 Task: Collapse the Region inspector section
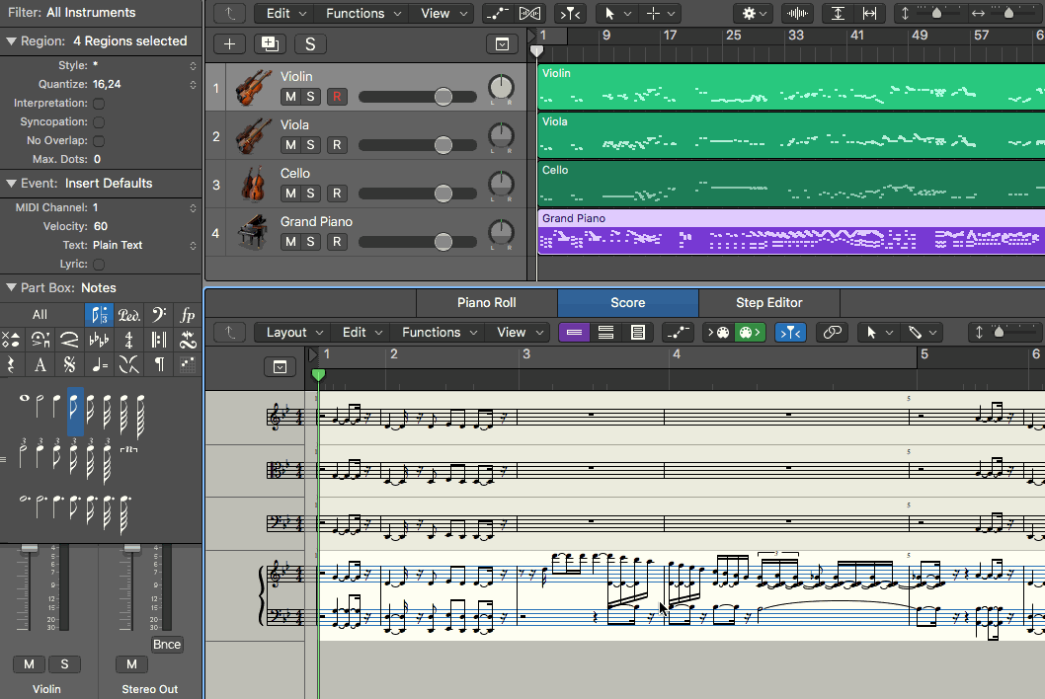(12, 41)
